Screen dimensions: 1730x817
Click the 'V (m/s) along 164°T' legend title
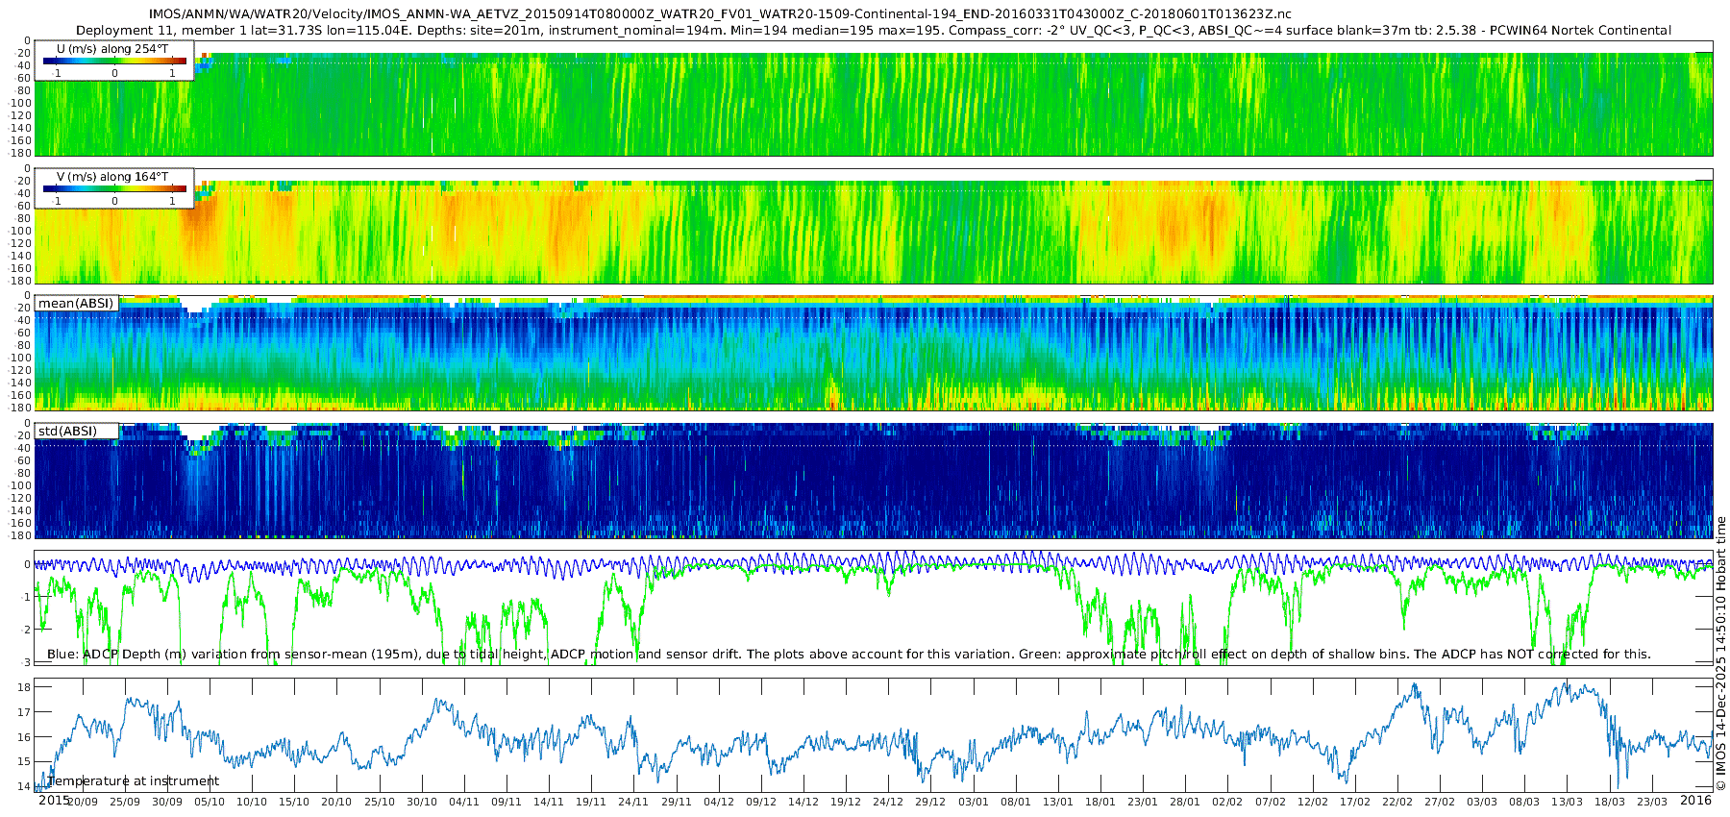click(112, 176)
